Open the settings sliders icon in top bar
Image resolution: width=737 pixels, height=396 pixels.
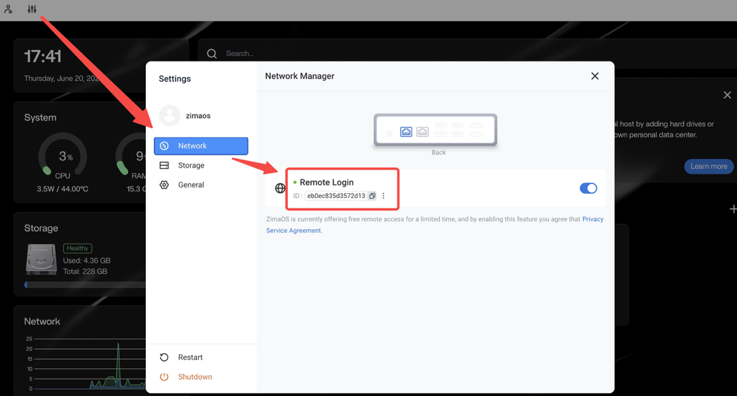point(32,9)
